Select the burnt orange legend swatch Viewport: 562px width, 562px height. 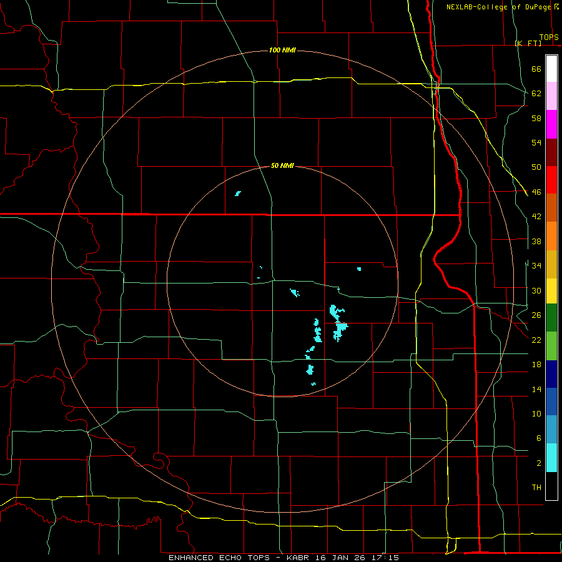[551, 208]
